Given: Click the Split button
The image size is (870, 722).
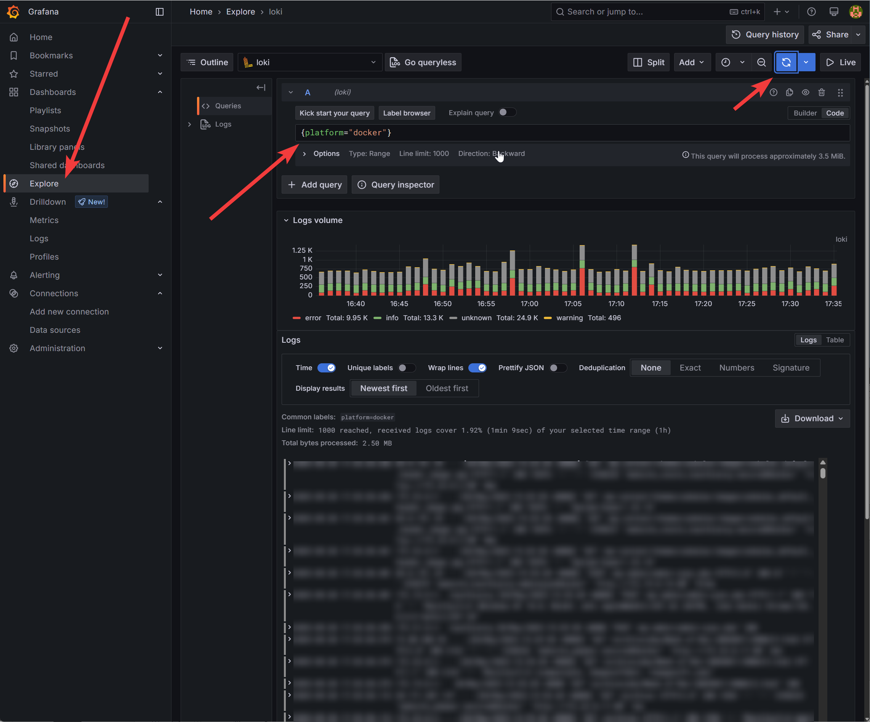Looking at the screenshot, I should coord(648,62).
